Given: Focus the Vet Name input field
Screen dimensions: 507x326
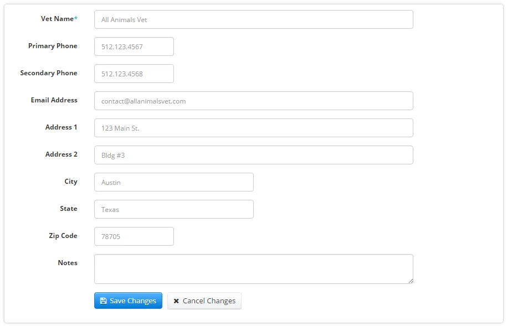Looking at the screenshot, I should pyautogui.click(x=254, y=19).
